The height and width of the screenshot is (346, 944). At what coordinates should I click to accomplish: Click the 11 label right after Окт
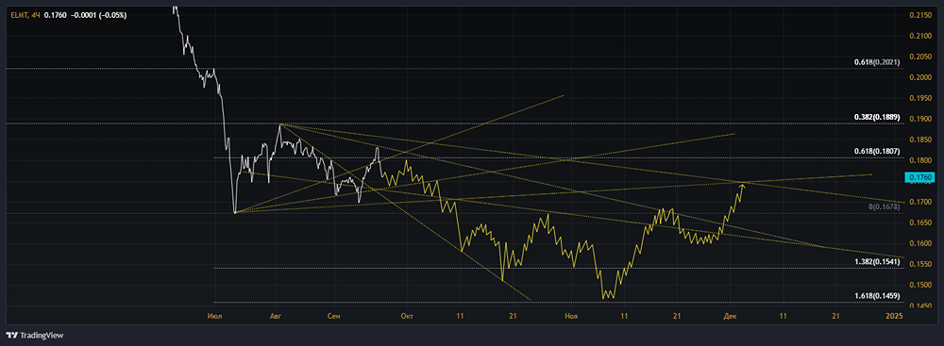[461, 315]
